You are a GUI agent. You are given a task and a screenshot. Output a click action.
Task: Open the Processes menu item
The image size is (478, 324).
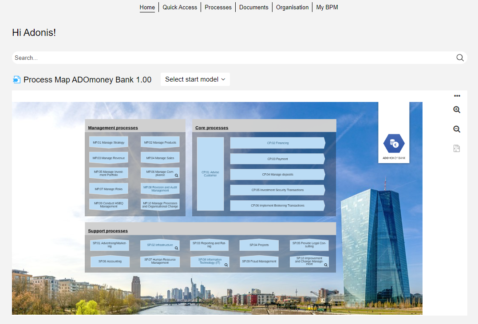218,7
